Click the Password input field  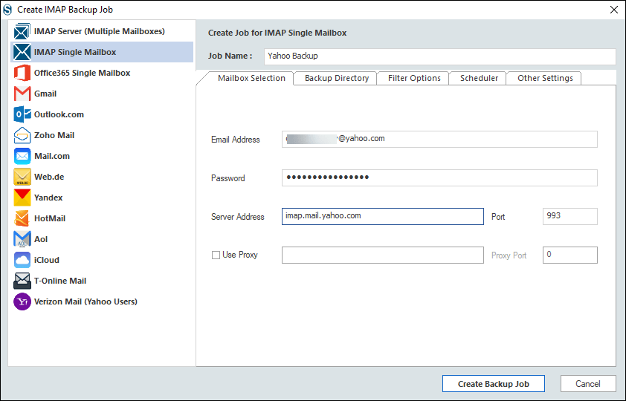[439, 177]
